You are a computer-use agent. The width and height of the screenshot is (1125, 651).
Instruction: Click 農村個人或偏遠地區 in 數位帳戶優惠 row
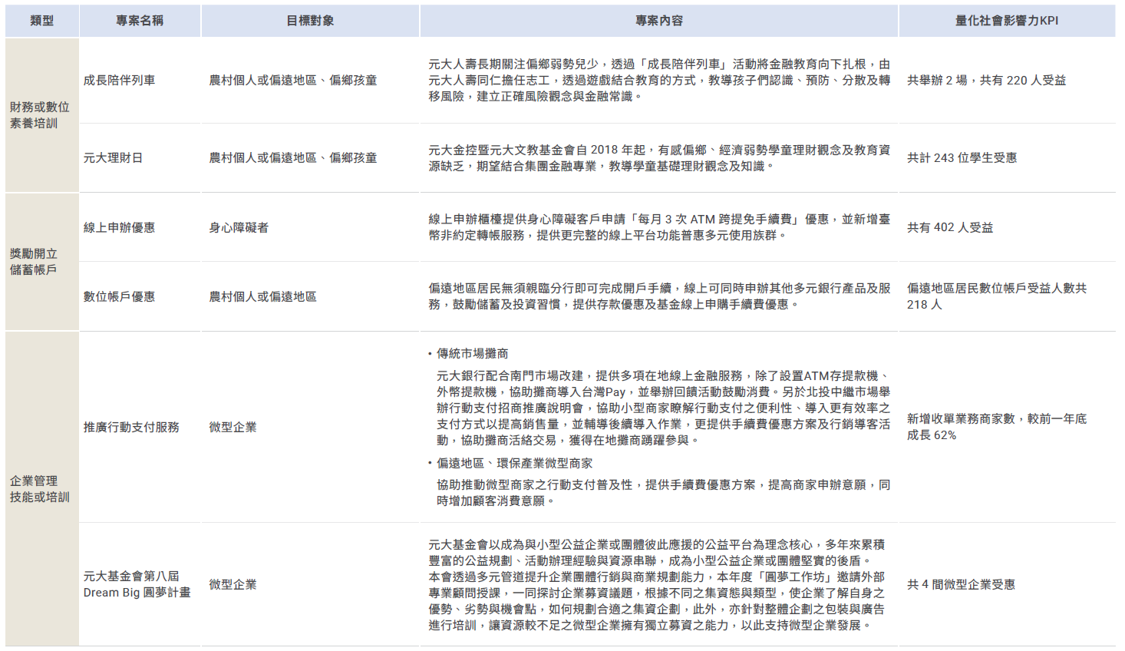pyautogui.click(x=262, y=296)
